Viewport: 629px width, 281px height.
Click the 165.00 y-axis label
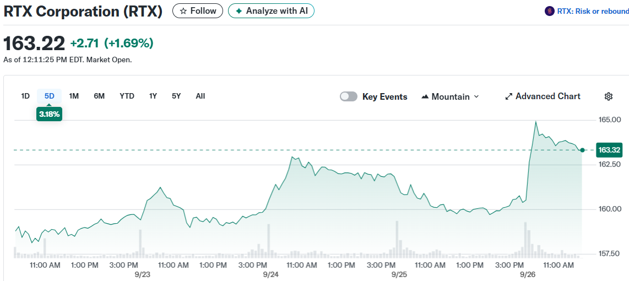[609, 120]
